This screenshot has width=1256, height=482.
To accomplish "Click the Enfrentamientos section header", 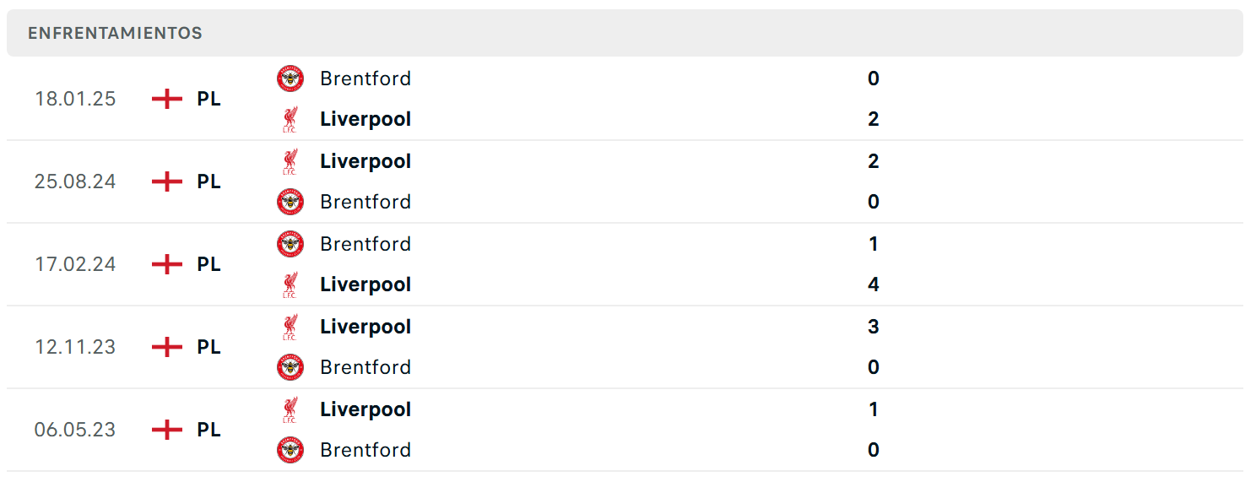I will [x=625, y=33].
